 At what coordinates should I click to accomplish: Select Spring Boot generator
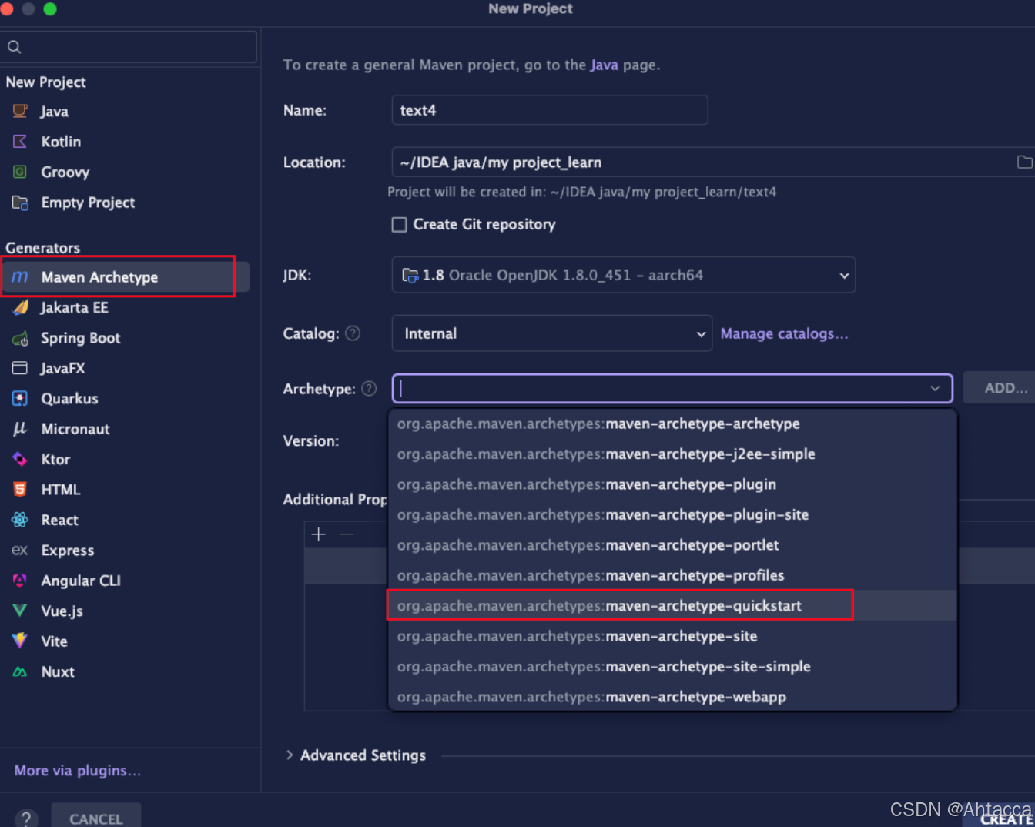[x=125, y=338]
